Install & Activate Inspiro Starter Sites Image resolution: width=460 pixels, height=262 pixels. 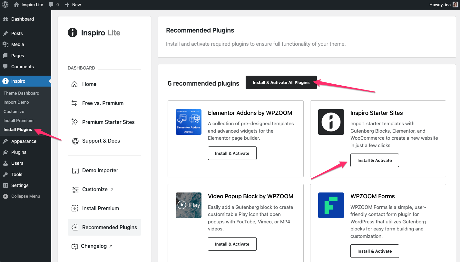374,161
